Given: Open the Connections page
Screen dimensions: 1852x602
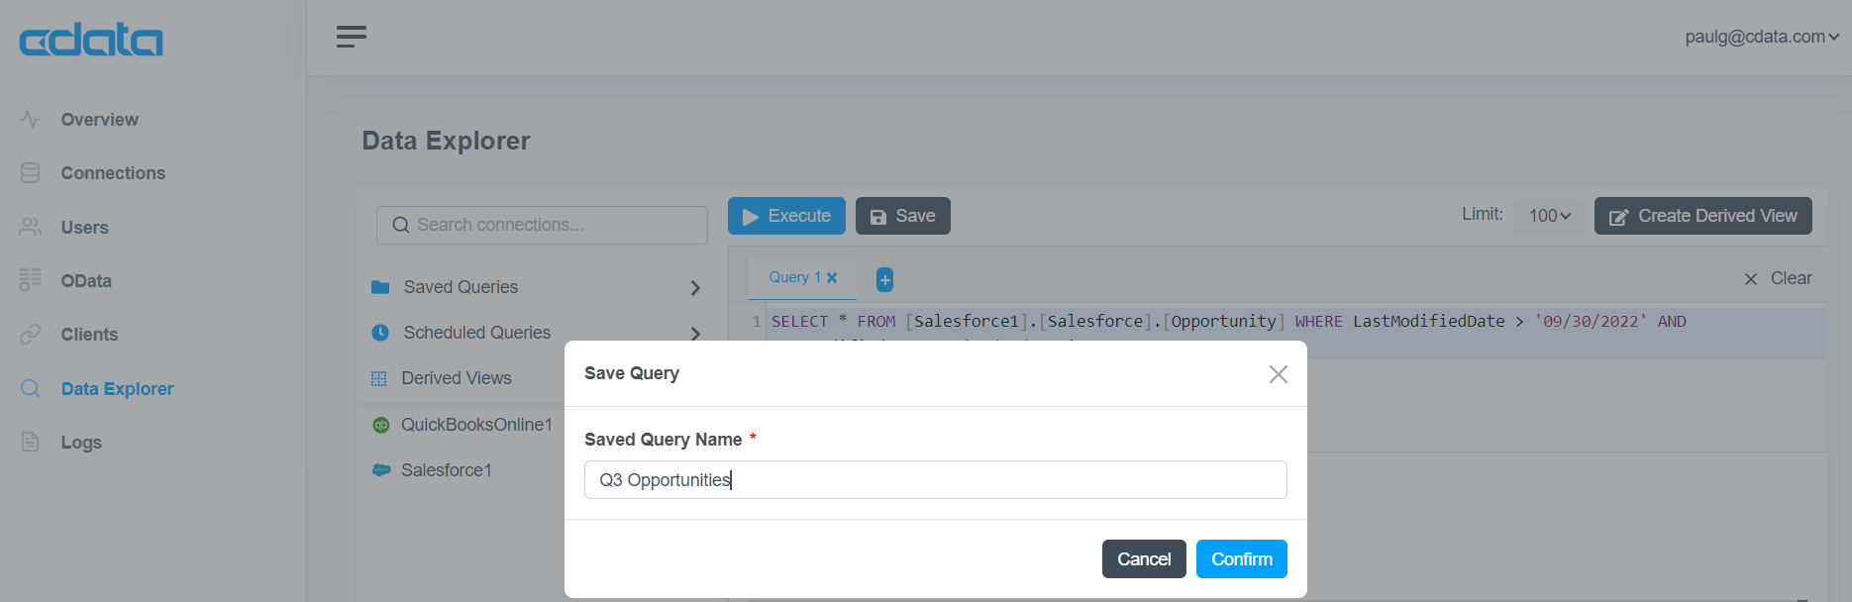Looking at the screenshot, I should tap(113, 173).
